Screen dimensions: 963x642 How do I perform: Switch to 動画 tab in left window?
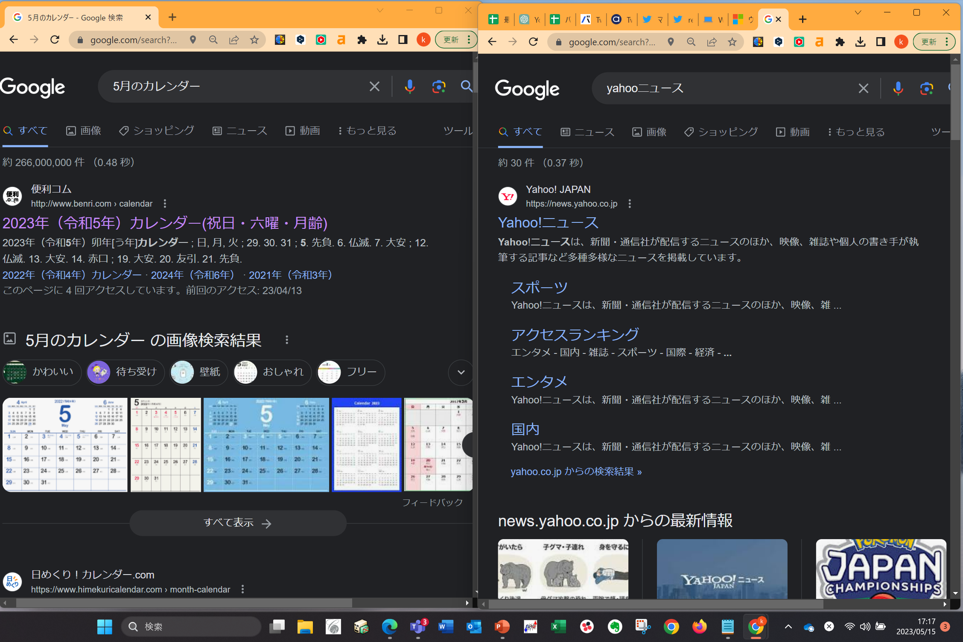pyautogui.click(x=303, y=131)
